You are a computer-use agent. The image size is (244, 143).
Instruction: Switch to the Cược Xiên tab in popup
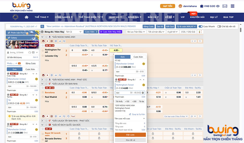pos(138,57)
